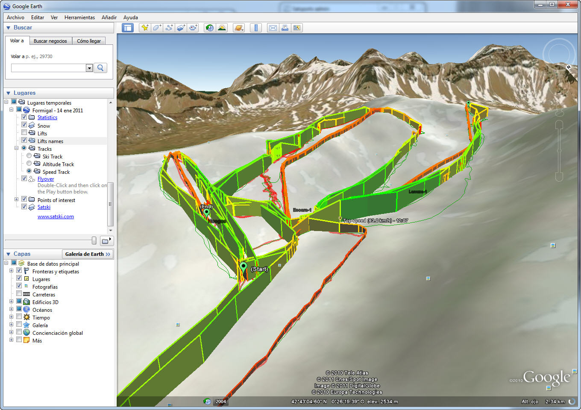Click the Places opacity slider handle

[x=94, y=240]
